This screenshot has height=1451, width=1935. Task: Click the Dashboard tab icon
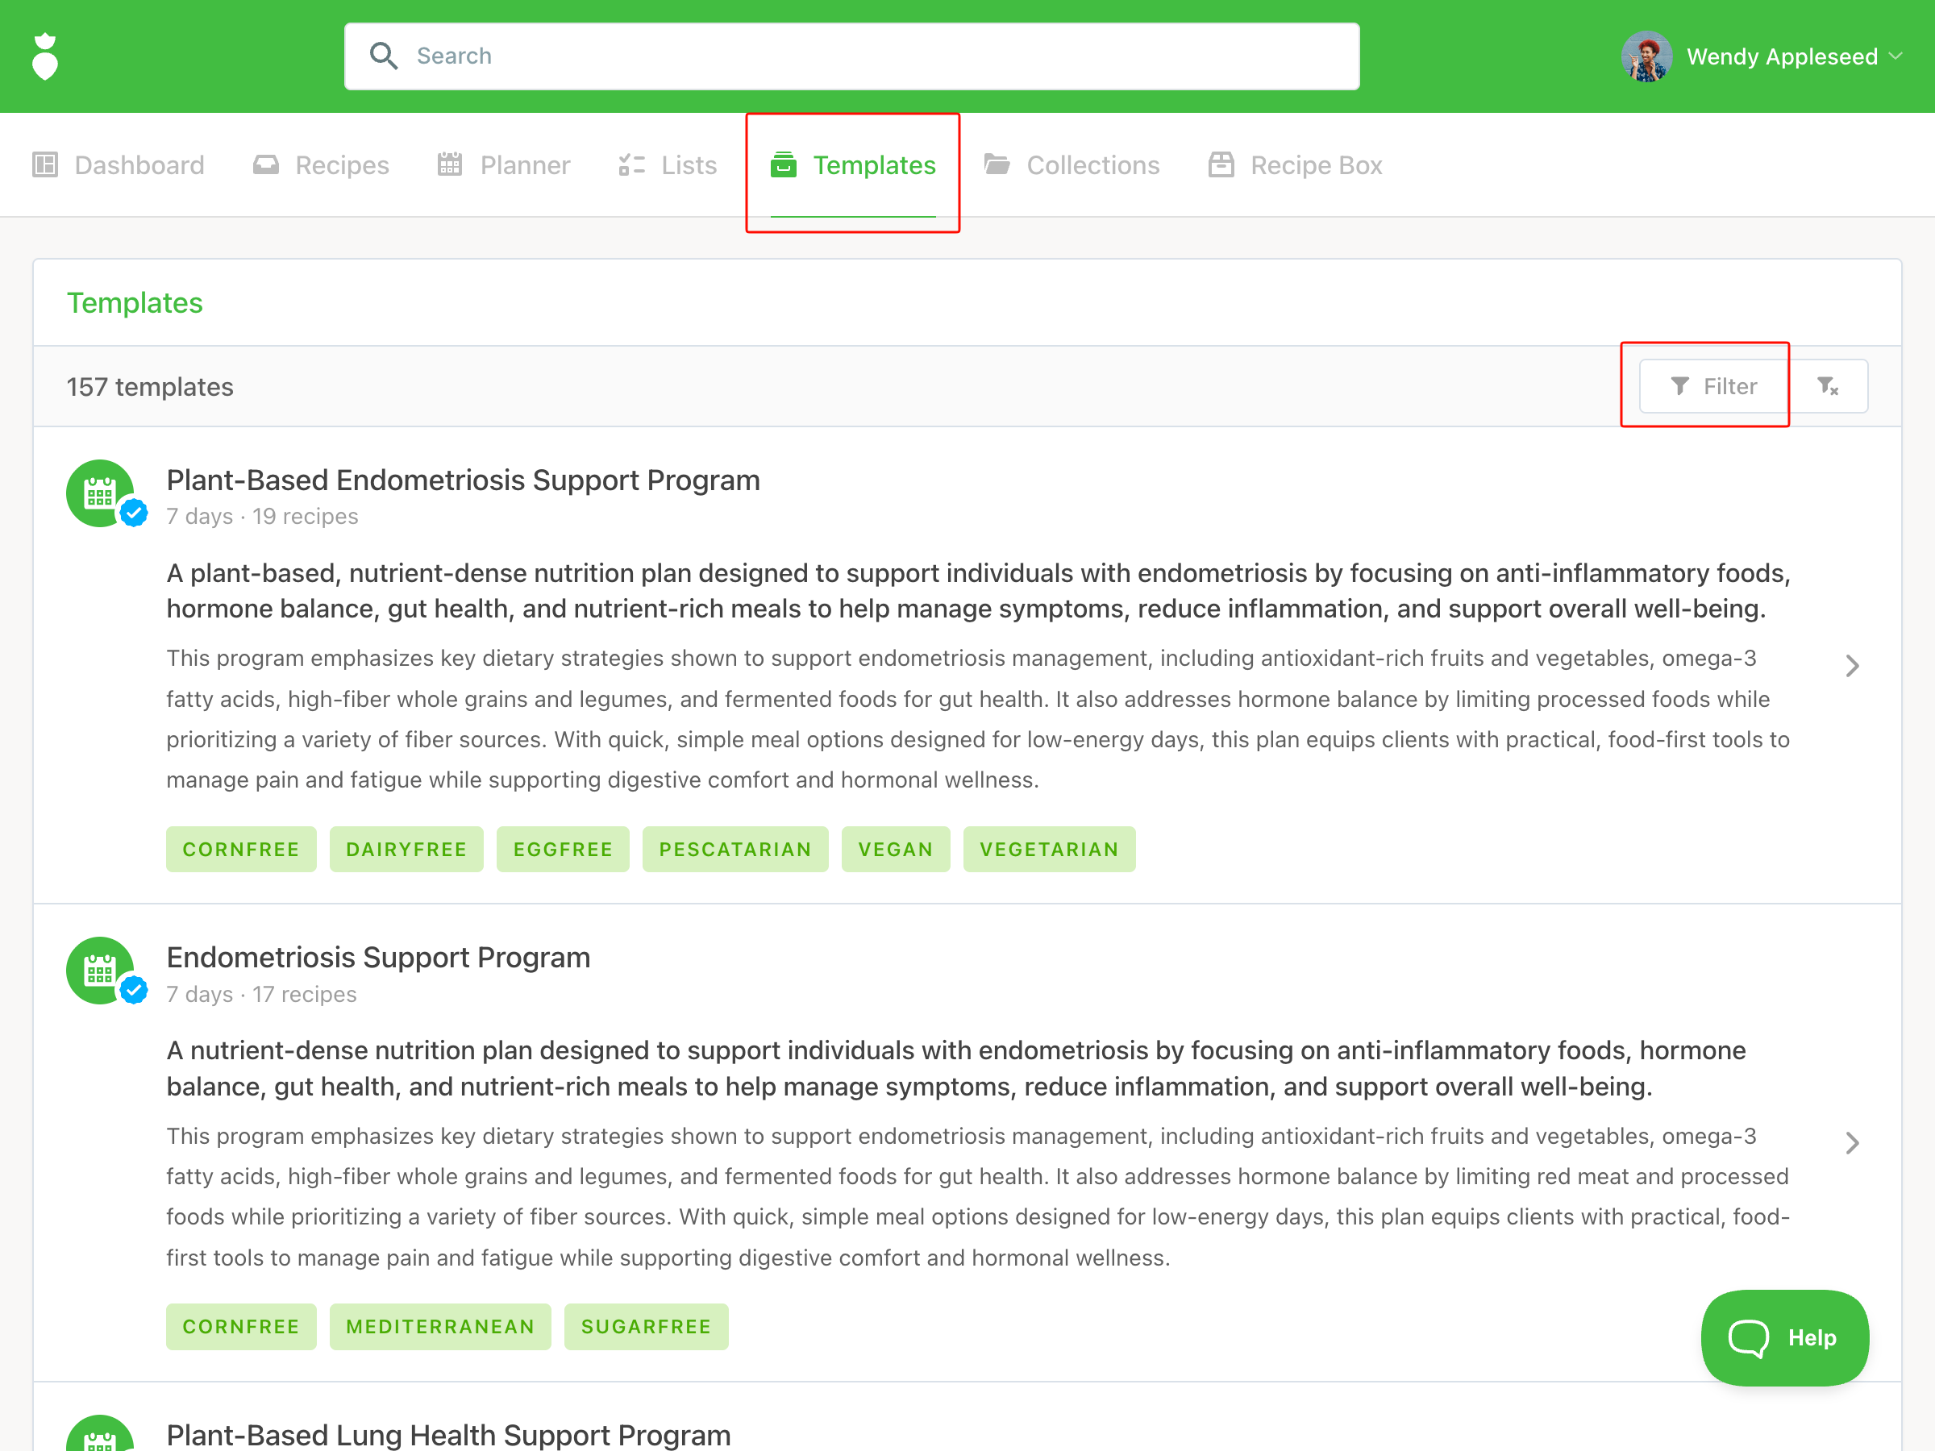[44, 164]
